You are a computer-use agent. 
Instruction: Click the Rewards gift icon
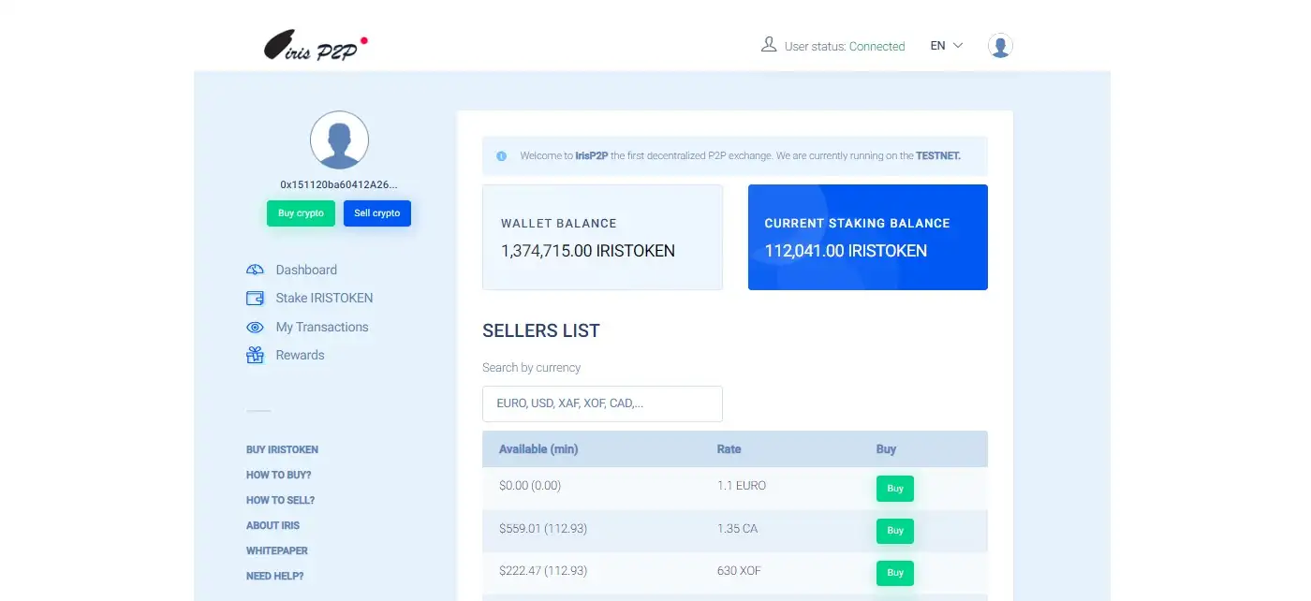(x=255, y=356)
